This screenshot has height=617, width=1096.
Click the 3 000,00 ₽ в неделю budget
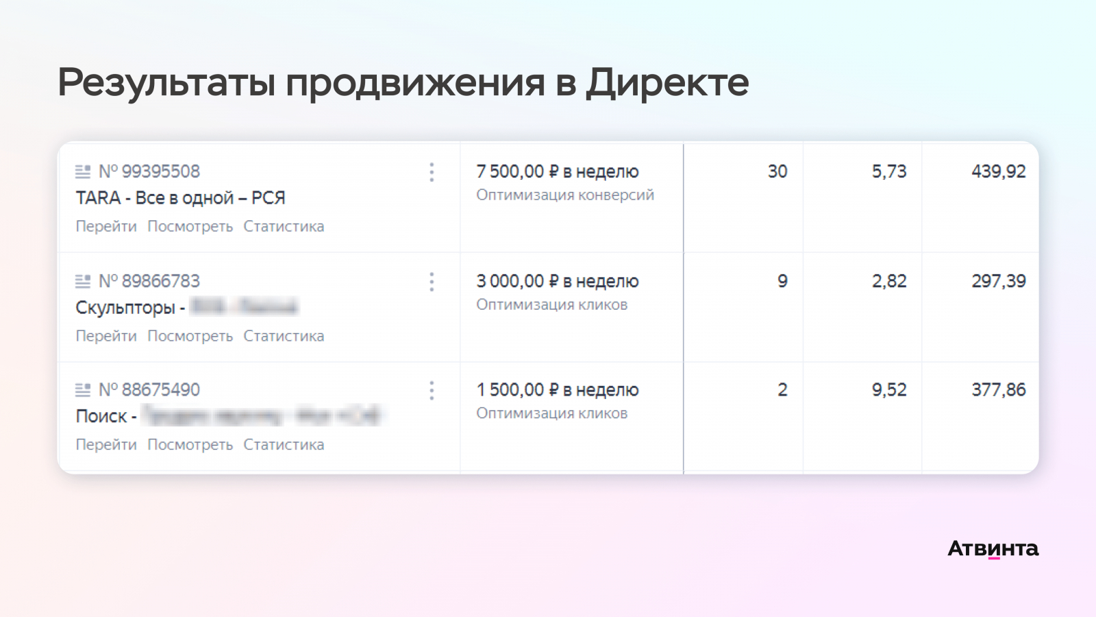(x=558, y=281)
